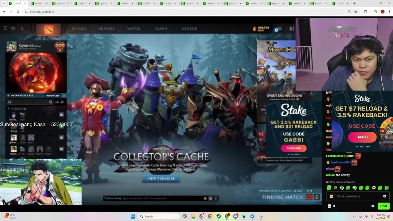Viewport: 393px width, 221px height.
Task: Collapse the IN DOTA (1) friends section
Action: pyautogui.click(x=9, y=109)
